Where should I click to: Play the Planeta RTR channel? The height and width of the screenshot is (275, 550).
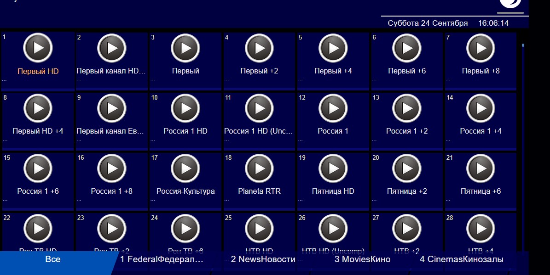coord(260,168)
